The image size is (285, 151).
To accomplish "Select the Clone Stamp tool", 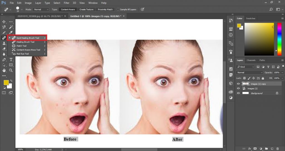I will (4, 43).
